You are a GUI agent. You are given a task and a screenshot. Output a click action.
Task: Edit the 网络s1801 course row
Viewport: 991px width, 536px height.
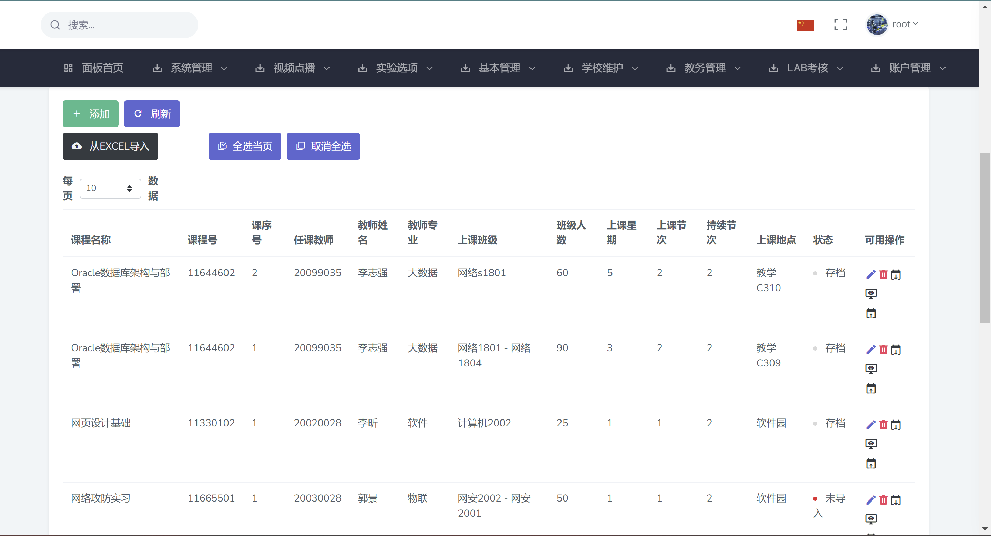click(871, 275)
